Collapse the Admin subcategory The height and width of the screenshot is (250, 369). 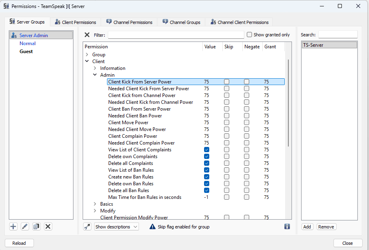point(95,75)
